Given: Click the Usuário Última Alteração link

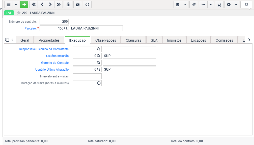Looking at the screenshot, I should 52,70.
